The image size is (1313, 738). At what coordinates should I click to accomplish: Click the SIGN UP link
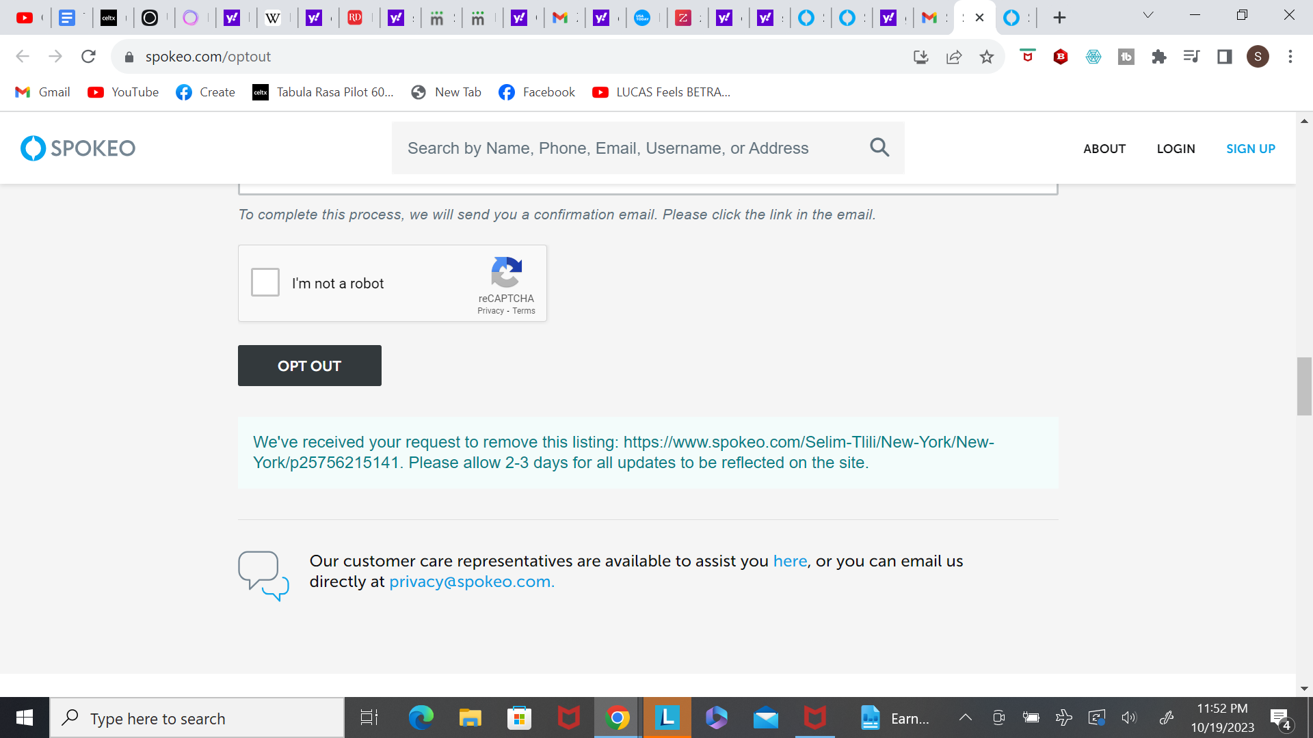(x=1250, y=149)
